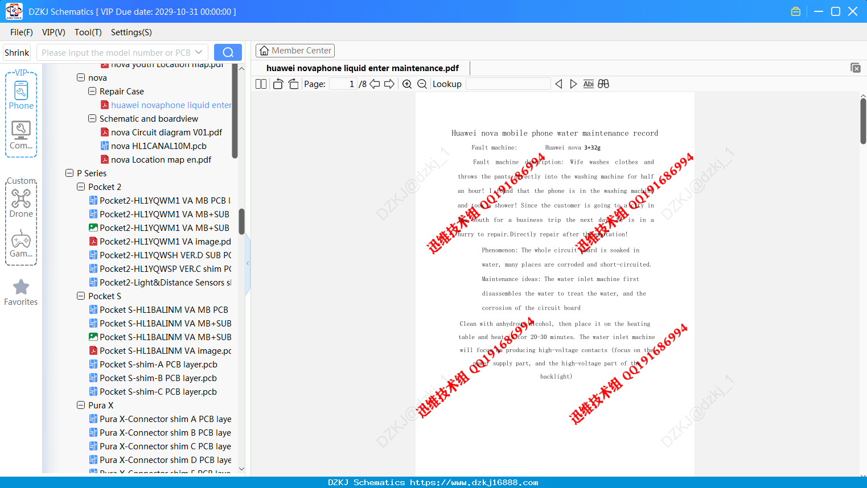Open Pura X-Connector shim B PCB layer

160,433
